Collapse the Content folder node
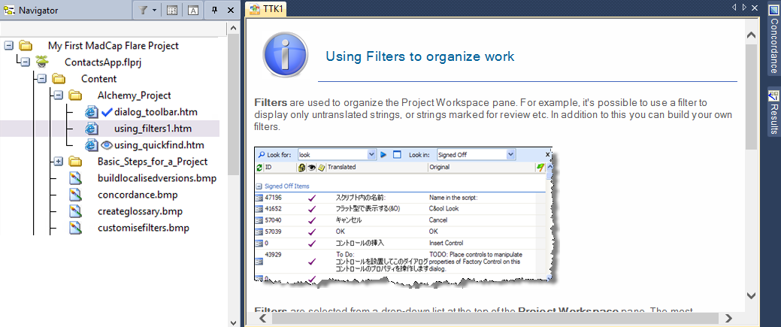The width and height of the screenshot is (781, 327). coord(41,79)
